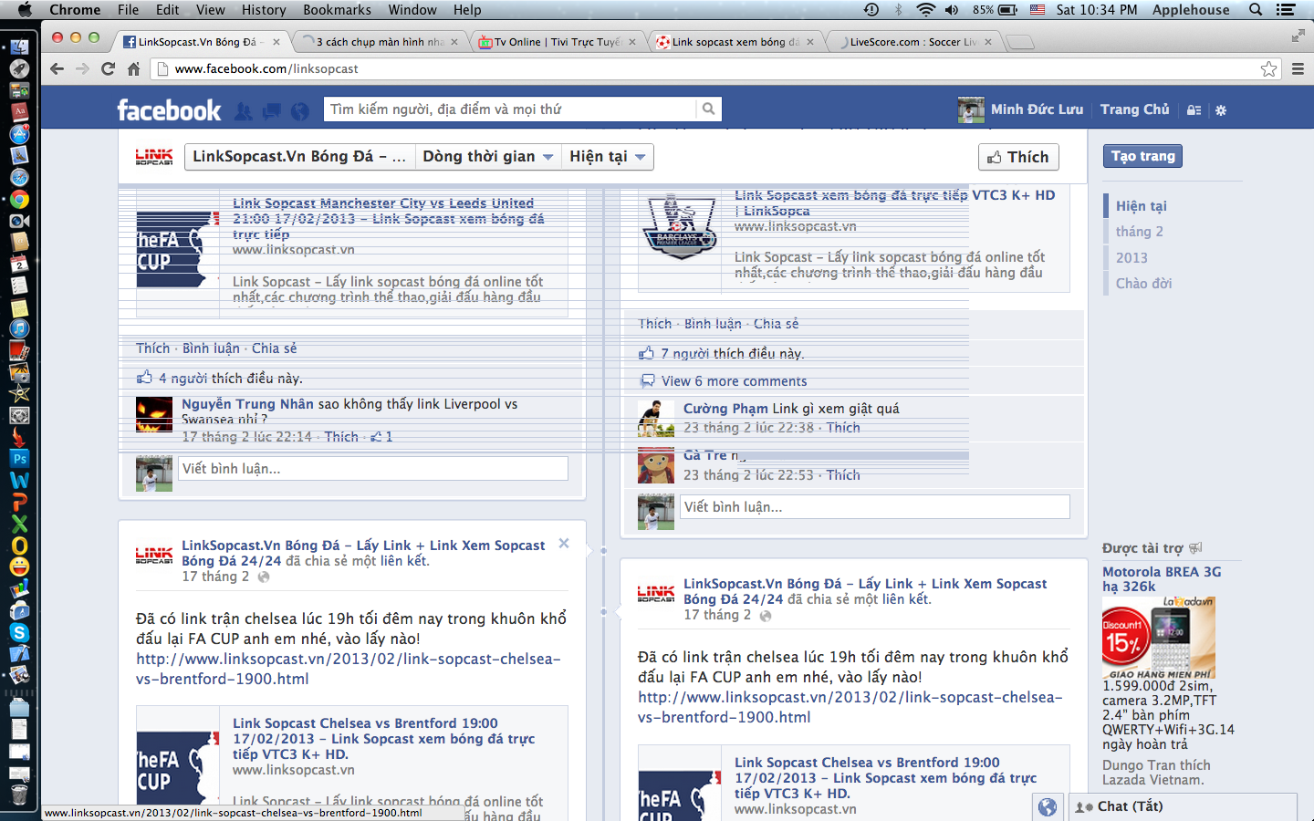Open a new tab with the blank tab button
1314x821 pixels.
click(x=1019, y=42)
